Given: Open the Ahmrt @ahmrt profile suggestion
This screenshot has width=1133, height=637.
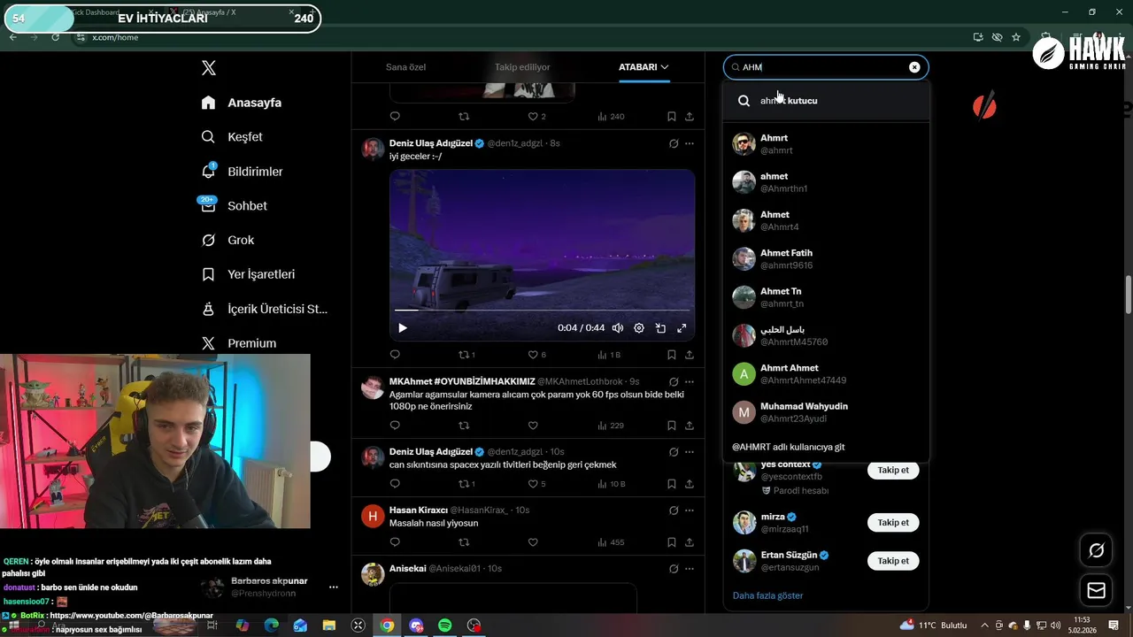Looking at the screenshot, I should (826, 144).
